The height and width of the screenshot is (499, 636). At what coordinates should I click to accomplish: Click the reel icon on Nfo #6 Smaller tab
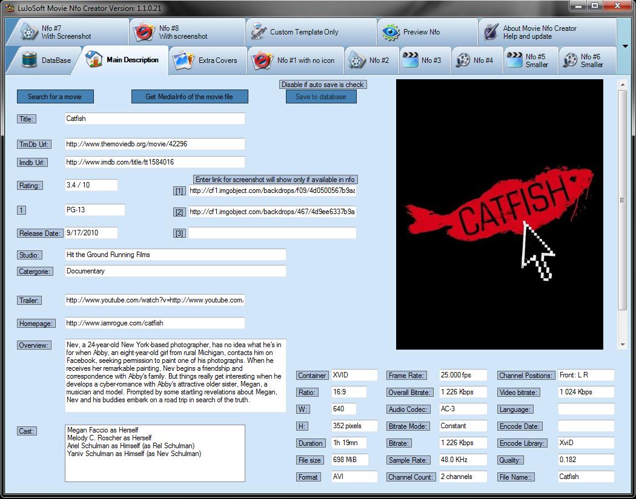pyautogui.click(x=570, y=60)
